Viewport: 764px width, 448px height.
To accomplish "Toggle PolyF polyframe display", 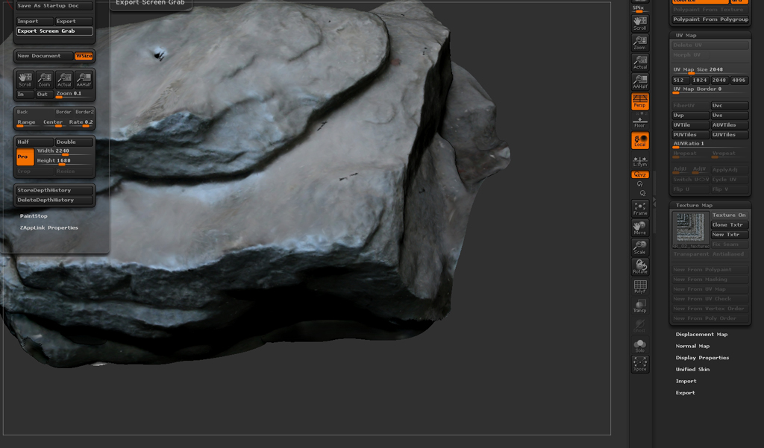I will pos(639,286).
